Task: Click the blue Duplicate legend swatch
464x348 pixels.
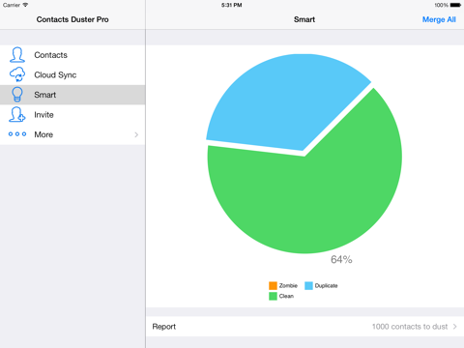Action: (x=308, y=286)
